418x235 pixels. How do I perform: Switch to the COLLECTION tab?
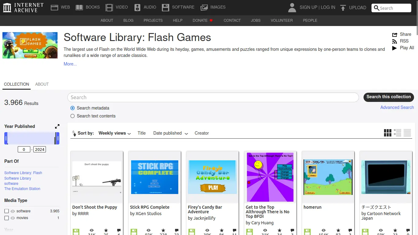tap(17, 84)
